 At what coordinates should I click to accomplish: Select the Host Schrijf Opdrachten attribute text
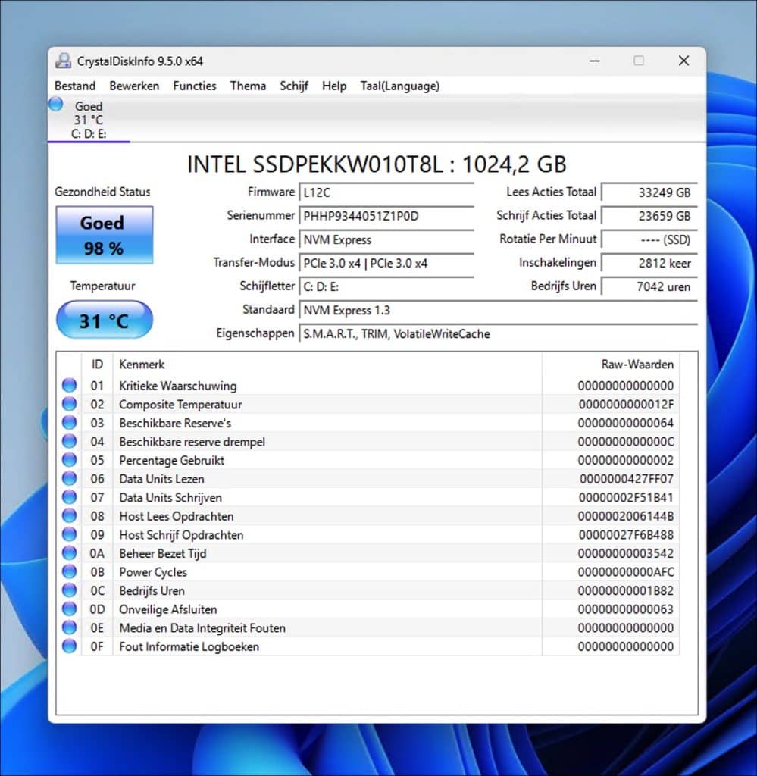181,535
